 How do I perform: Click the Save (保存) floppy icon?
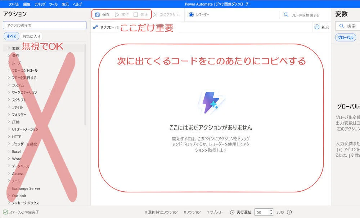click(97, 15)
